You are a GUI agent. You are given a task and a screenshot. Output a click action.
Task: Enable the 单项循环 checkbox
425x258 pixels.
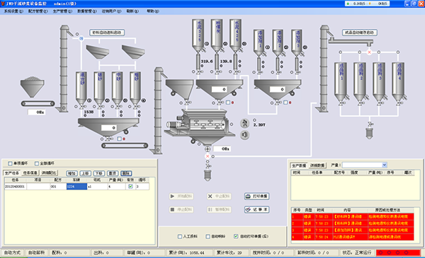click(x=11, y=163)
